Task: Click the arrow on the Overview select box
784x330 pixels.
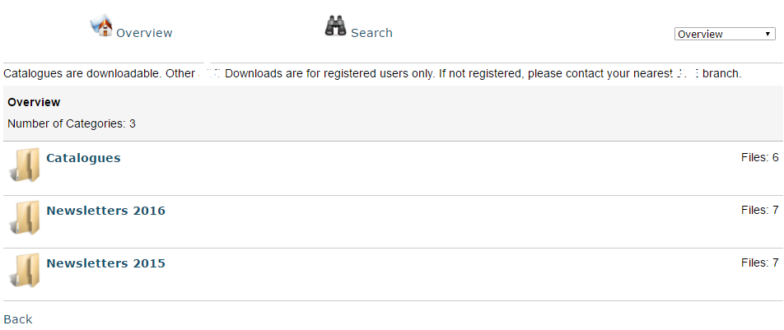Action: (x=768, y=35)
